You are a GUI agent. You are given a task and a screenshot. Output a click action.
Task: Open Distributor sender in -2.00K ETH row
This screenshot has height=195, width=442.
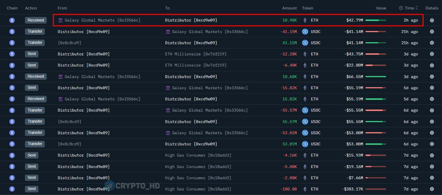(x=84, y=178)
